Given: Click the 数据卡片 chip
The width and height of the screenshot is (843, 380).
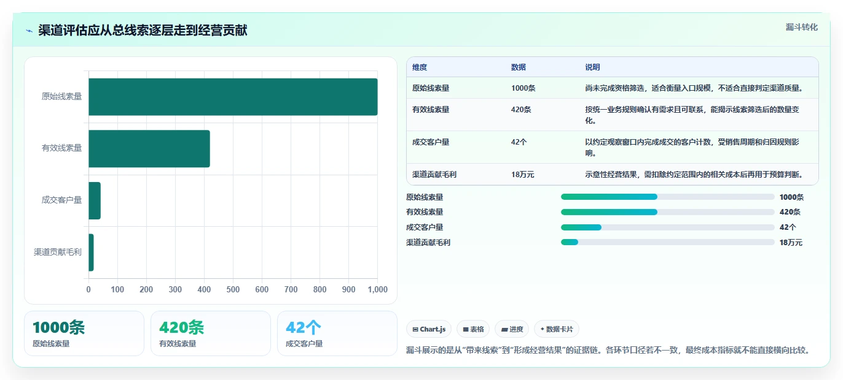Looking at the screenshot, I should (x=557, y=329).
